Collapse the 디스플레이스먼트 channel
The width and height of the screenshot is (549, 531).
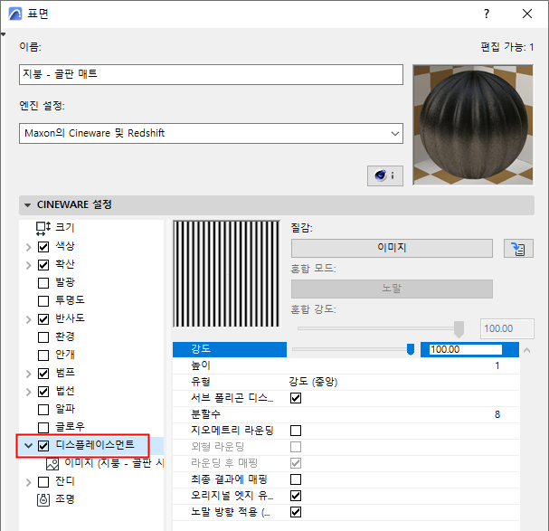(29, 446)
